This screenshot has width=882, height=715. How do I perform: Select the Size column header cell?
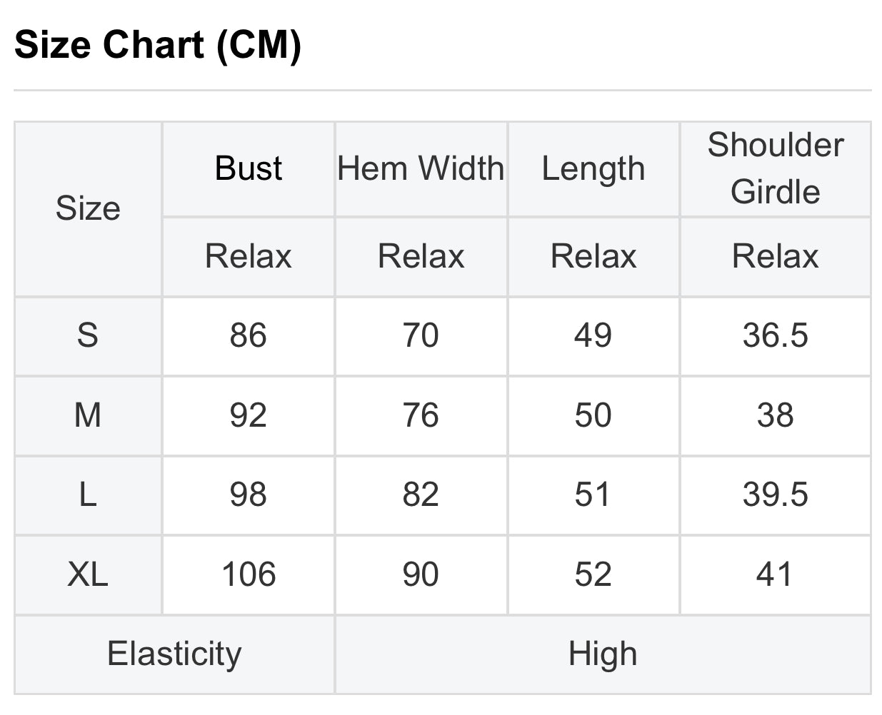[88, 208]
